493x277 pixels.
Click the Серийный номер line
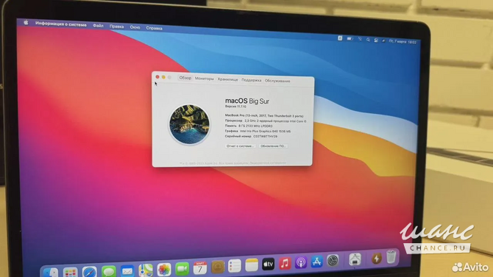(x=251, y=137)
